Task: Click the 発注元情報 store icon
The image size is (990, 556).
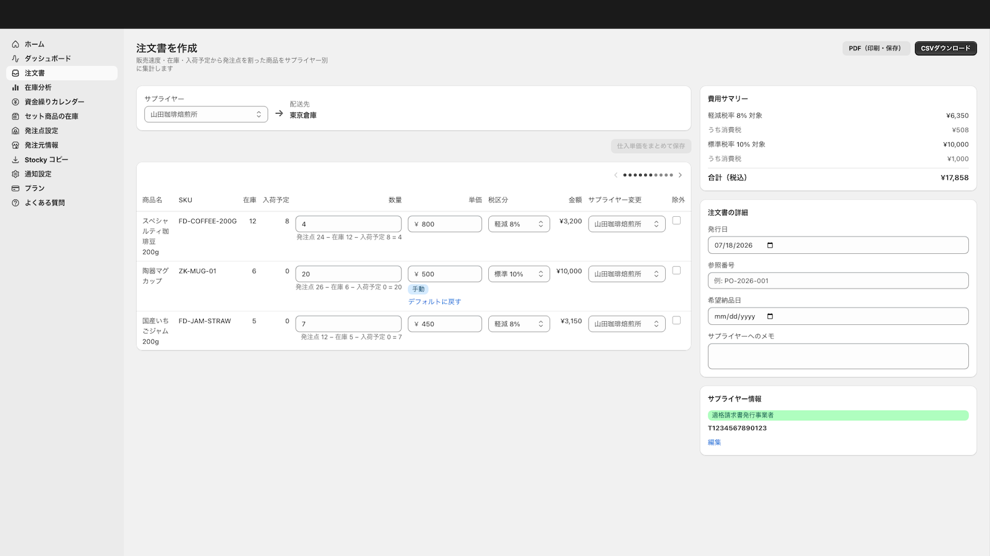Action: (15, 145)
